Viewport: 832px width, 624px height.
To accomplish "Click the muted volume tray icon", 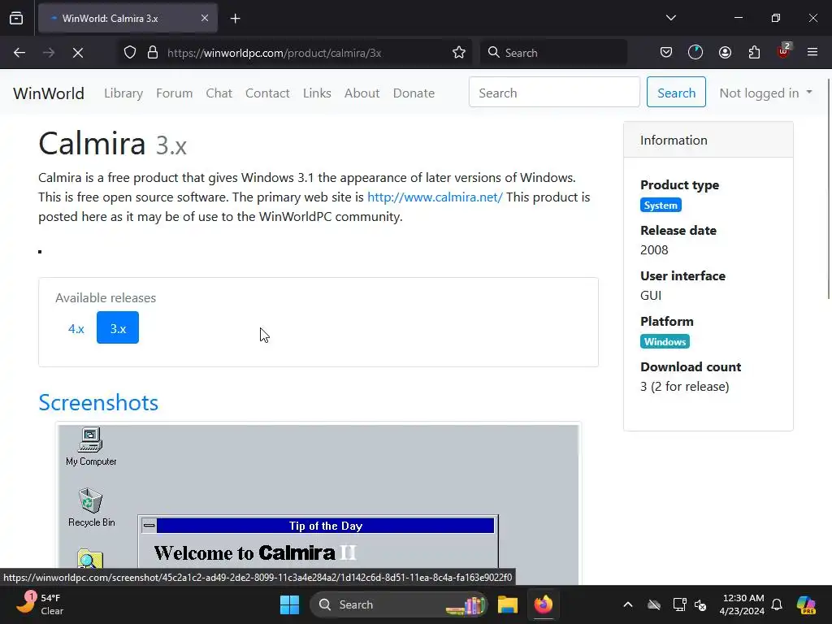I will tap(700, 604).
